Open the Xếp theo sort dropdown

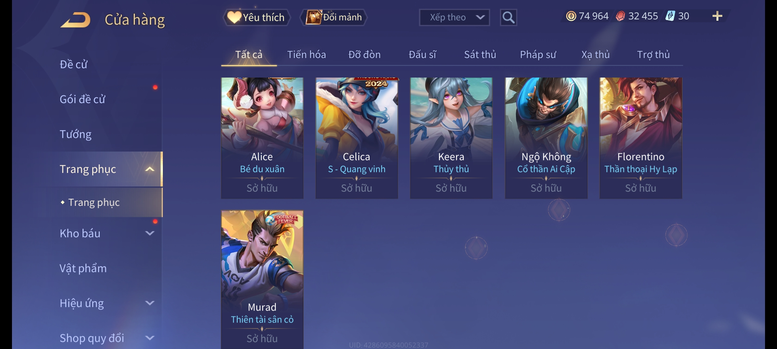pyautogui.click(x=454, y=17)
